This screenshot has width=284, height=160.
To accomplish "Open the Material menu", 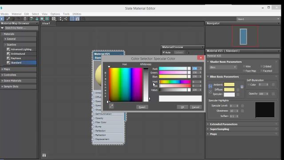I will click(16, 14).
